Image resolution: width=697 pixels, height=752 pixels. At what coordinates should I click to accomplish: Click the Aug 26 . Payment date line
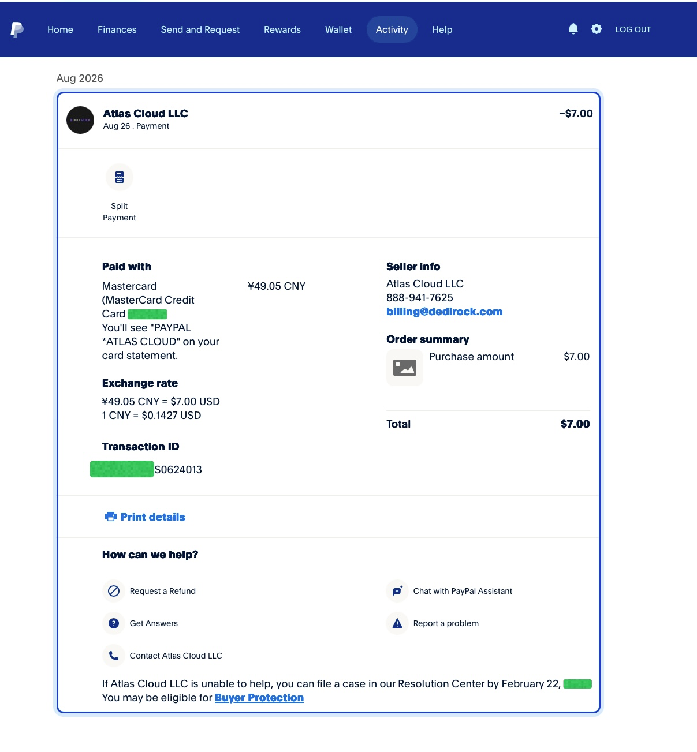click(x=136, y=126)
